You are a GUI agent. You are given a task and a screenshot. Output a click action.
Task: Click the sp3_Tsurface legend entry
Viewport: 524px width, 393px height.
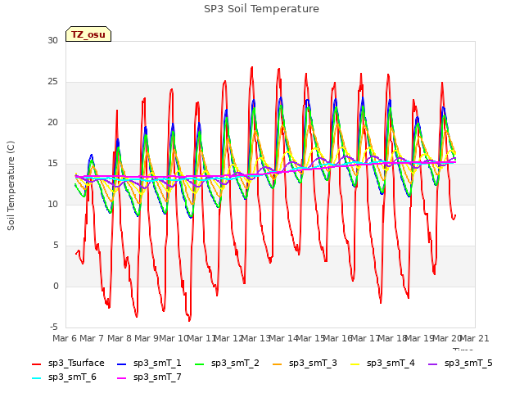coord(68,364)
